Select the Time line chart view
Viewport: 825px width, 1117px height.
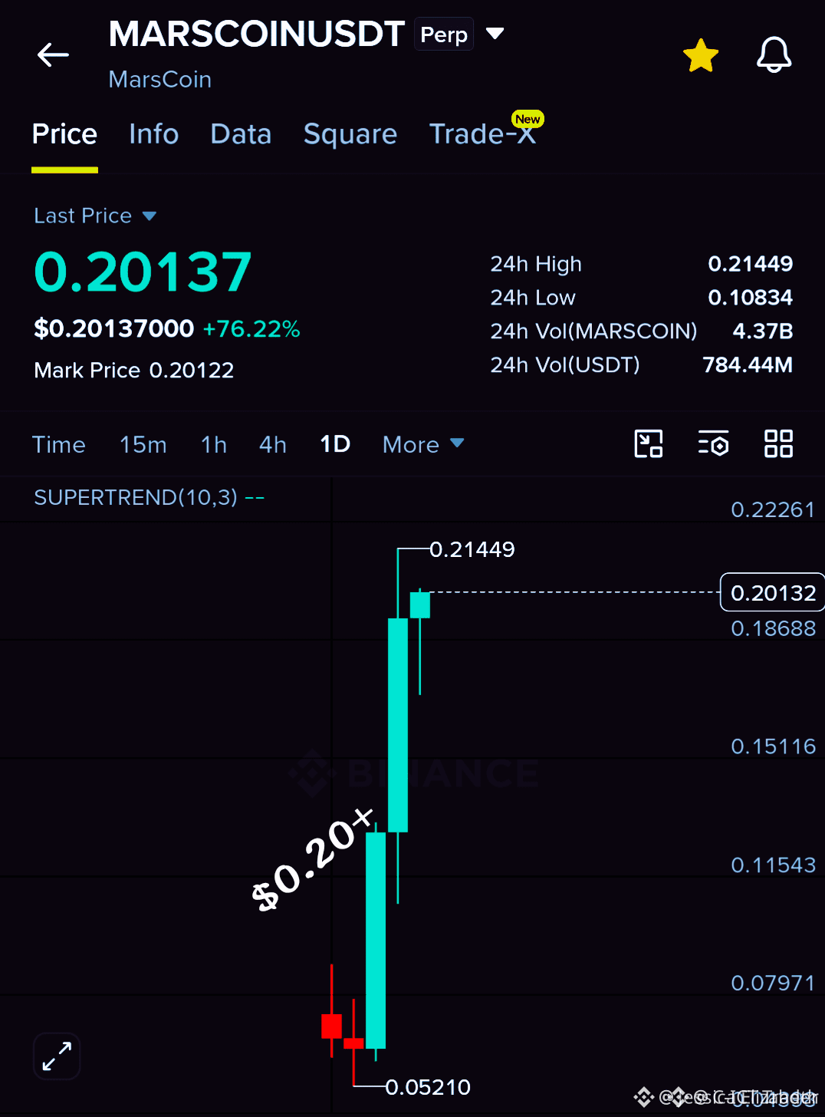59,444
